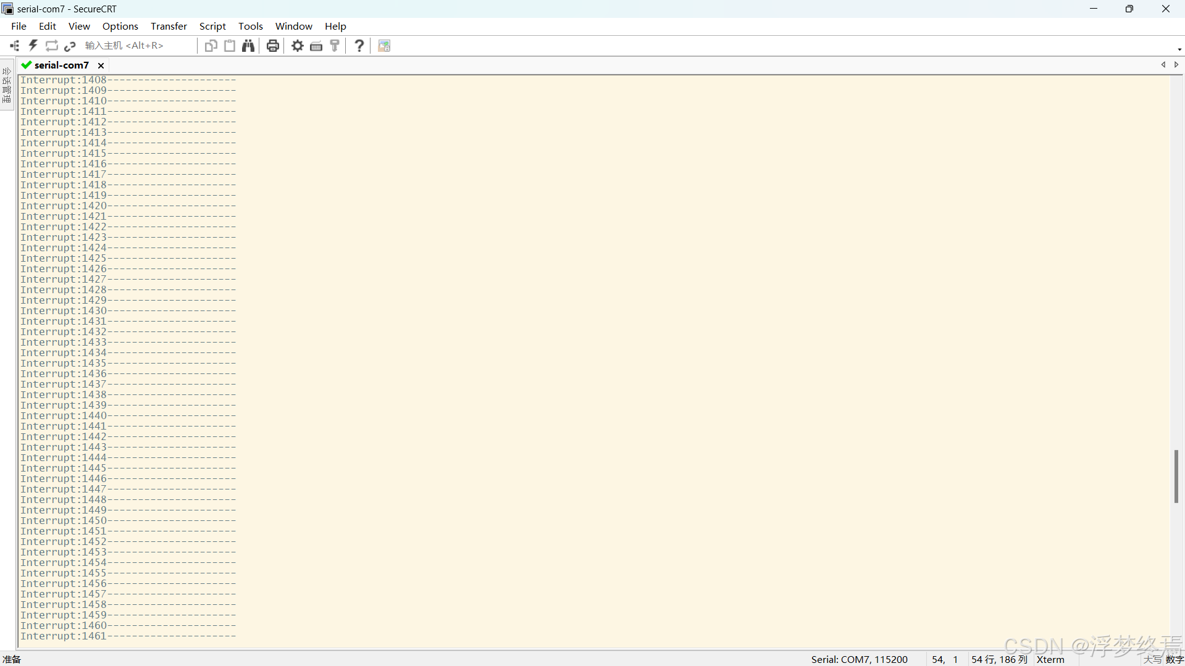The width and height of the screenshot is (1185, 666).
Task: Click the 准备 ready status text
Action: [x=12, y=659]
